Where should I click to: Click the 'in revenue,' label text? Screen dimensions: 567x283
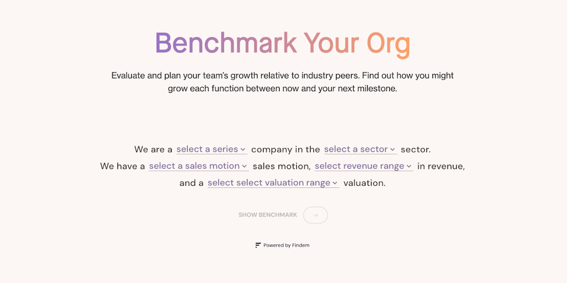point(441,166)
